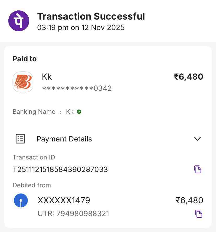Collapse the Payment Details chevron
The height and width of the screenshot is (232, 216).
[197, 139]
